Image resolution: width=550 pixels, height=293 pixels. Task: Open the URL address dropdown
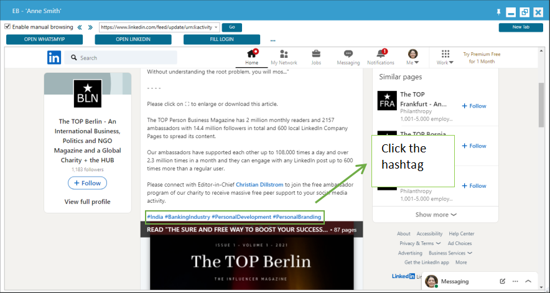pyautogui.click(x=216, y=27)
